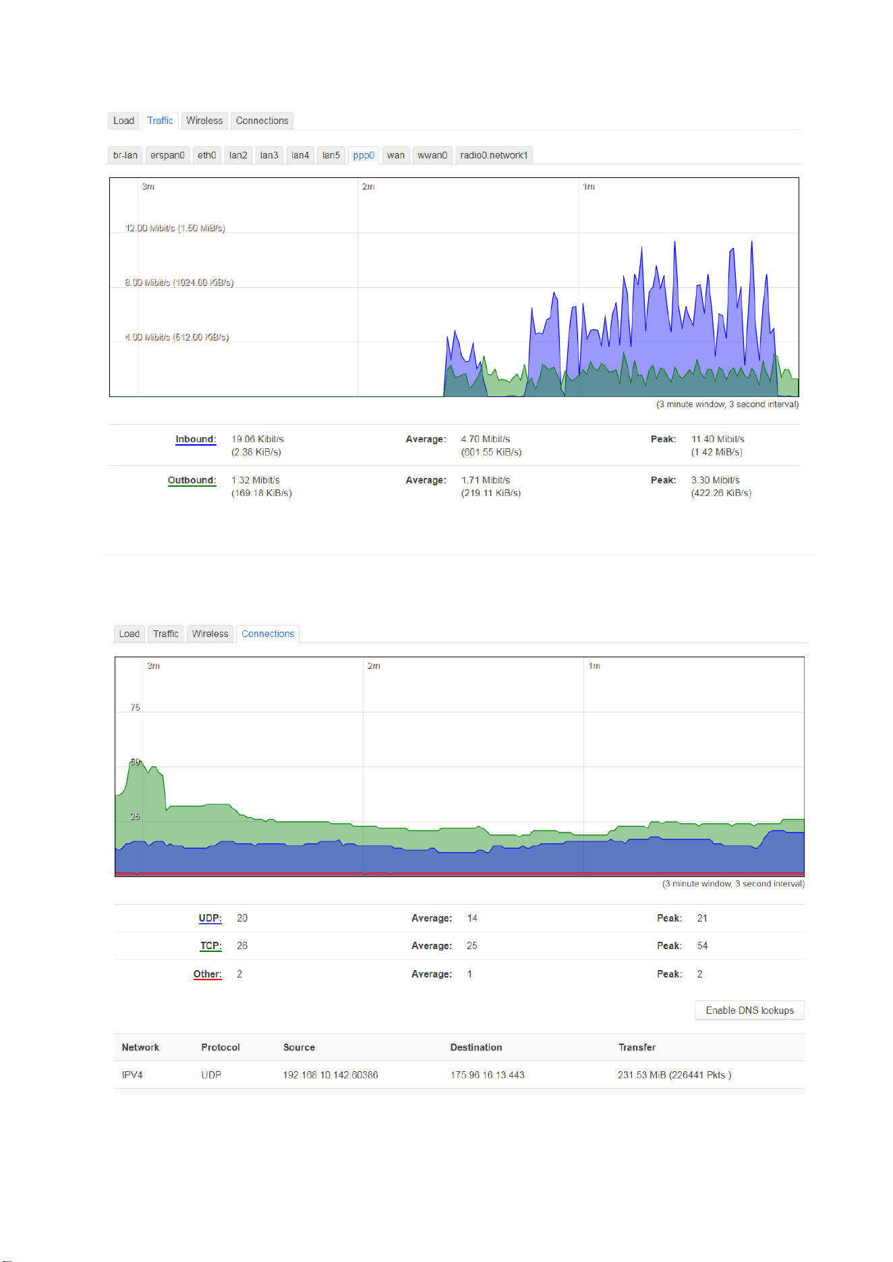This screenshot has width=893, height=1262.
Task: Select the br-lan interface tab
Action: pos(125,155)
